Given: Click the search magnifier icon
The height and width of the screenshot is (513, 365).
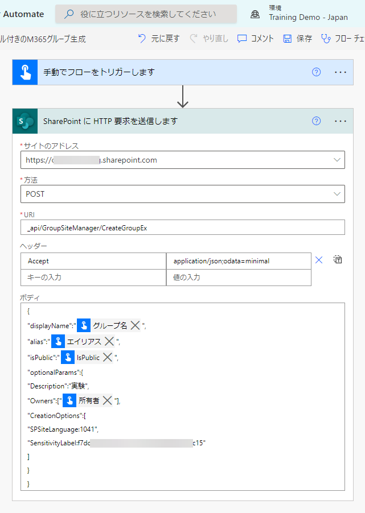Looking at the screenshot, I should (69, 14).
